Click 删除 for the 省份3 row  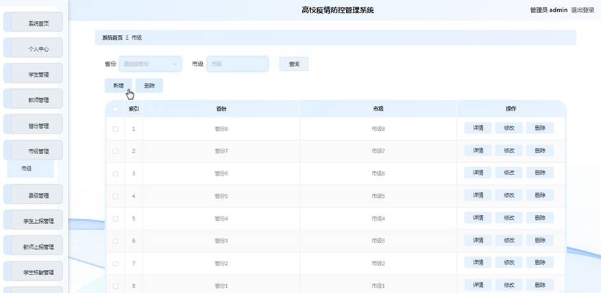pos(540,240)
